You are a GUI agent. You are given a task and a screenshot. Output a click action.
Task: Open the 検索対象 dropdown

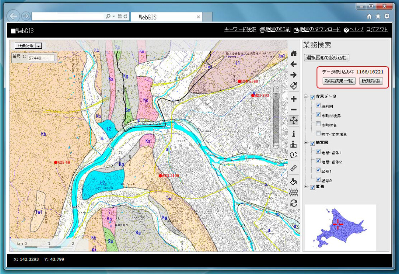[x=39, y=46]
